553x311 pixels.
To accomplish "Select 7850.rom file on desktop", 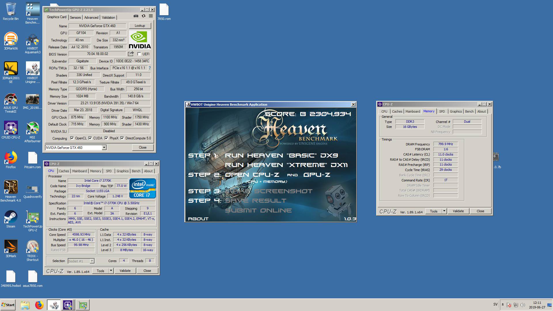I will 164,12.
